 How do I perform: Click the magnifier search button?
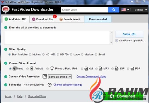pyautogui.click(x=114, y=10)
